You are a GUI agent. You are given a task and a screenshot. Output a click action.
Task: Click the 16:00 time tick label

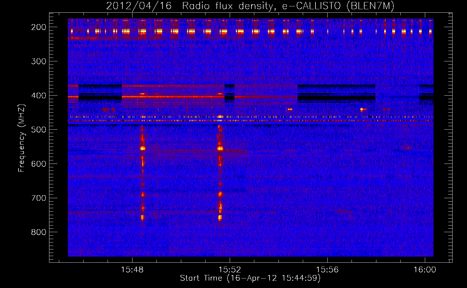(x=425, y=270)
